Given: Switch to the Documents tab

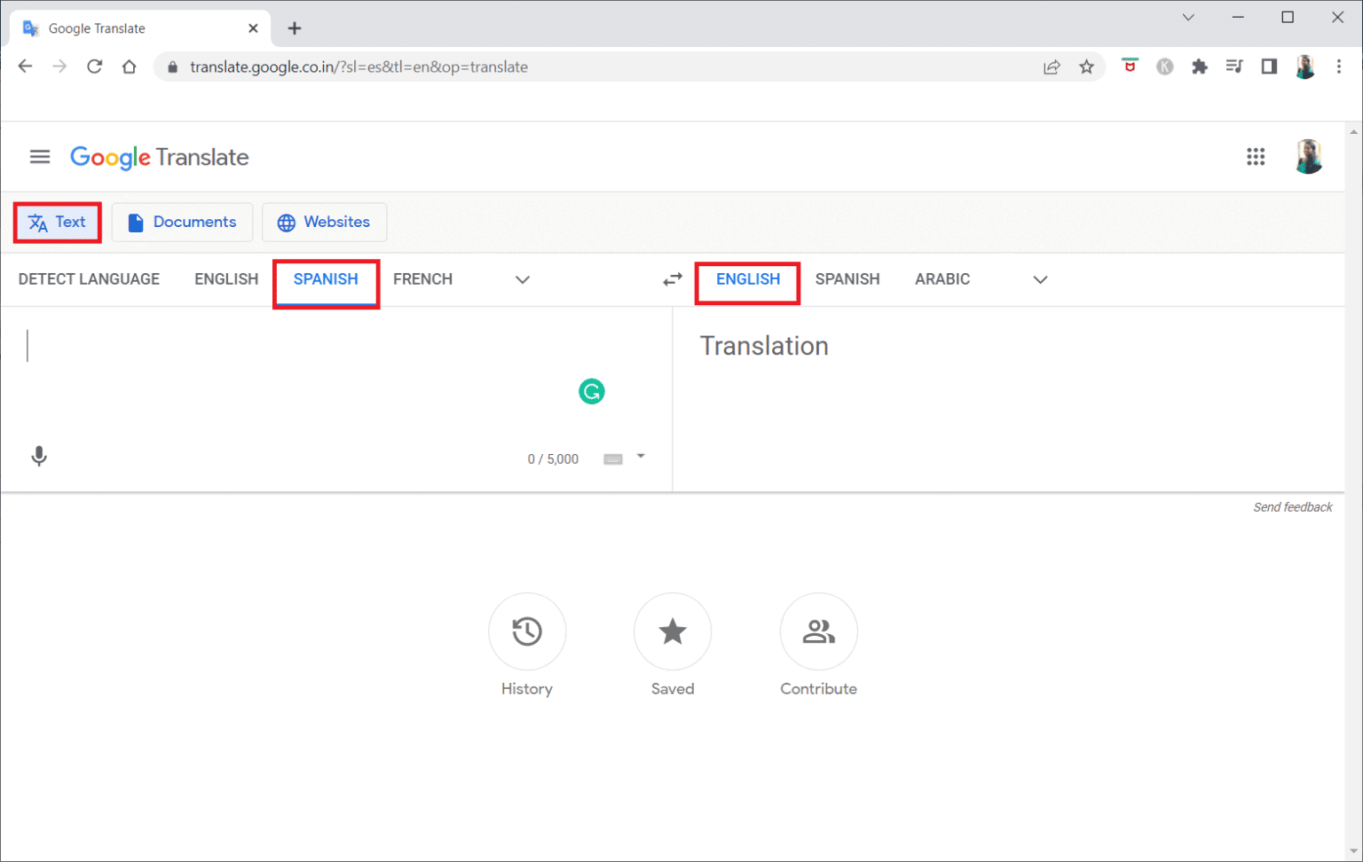Looking at the screenshot, I should tap(182, 222).
